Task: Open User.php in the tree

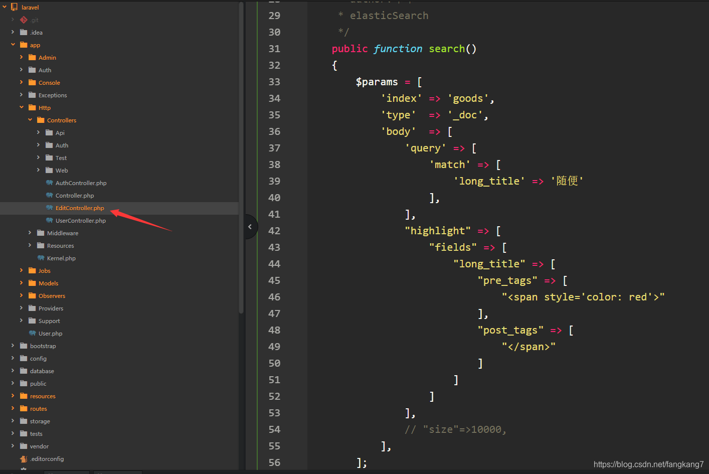Action: 50,334
